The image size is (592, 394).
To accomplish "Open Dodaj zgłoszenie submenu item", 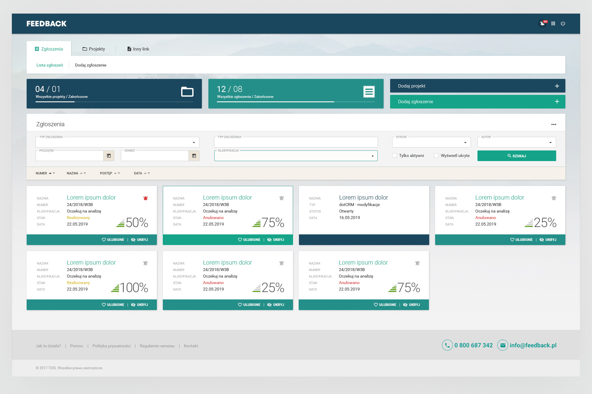I will 91,65.
